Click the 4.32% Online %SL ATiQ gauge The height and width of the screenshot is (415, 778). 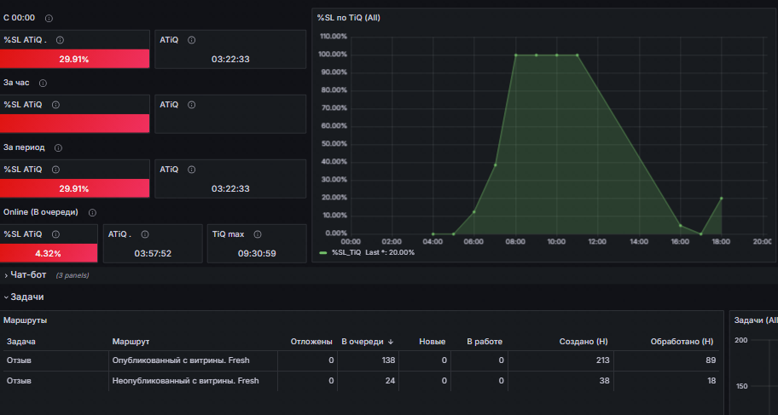(x=49, y=253)
